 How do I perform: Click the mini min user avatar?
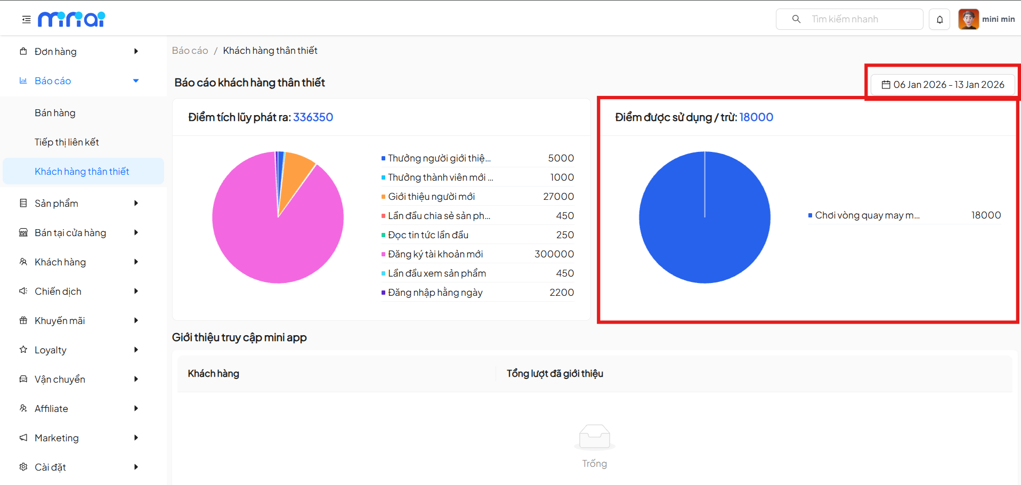pos(968,19)
